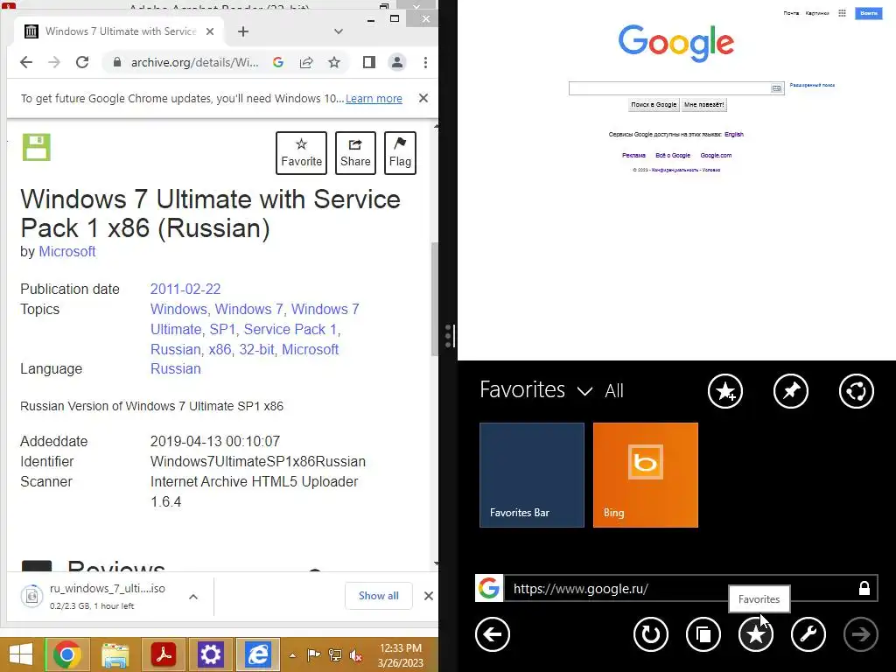Image resolution: width=896 pixels, height=672 pixels.
Task: Open PC settings gear in taskbar
Action: point(210,654)
